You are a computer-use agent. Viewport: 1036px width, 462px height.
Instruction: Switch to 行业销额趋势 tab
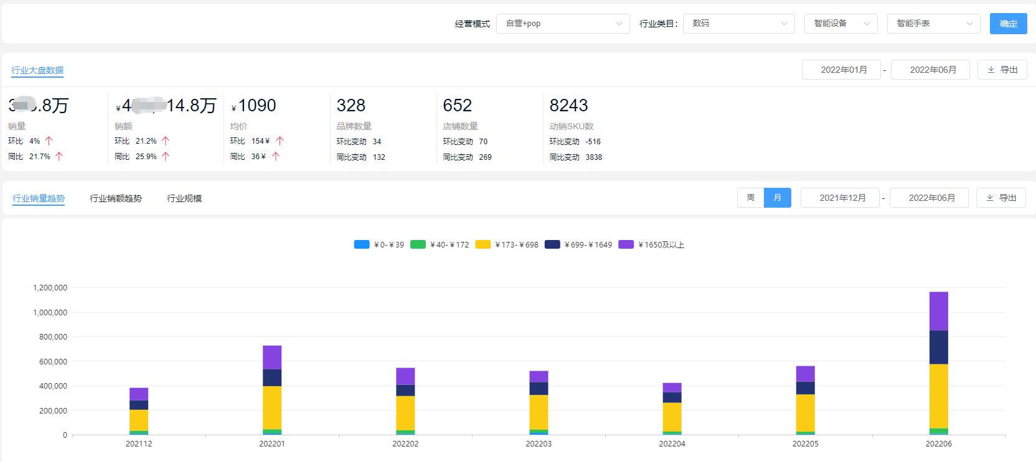tap(116, 198)
